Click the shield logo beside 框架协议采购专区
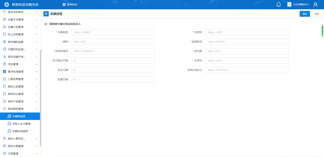 point(6,4)
